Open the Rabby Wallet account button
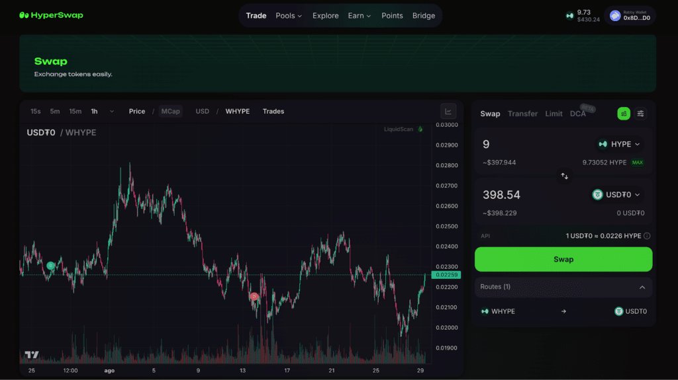Viewport: 678px width, 380px height. click(630, 16)
